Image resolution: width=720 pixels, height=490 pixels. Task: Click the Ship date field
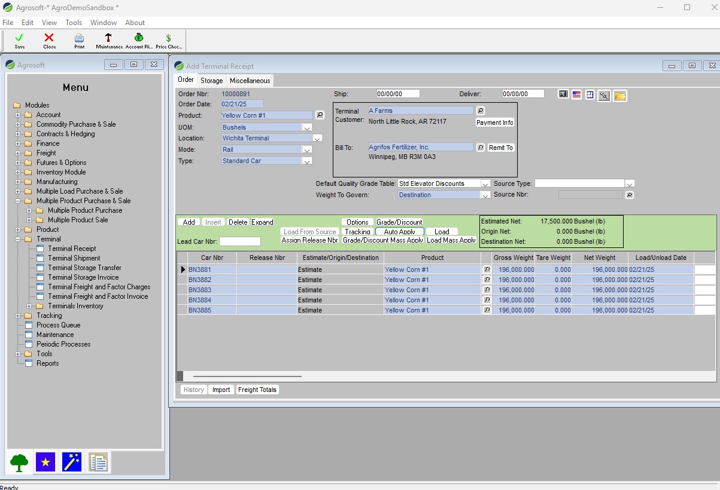tap(398, 94)
